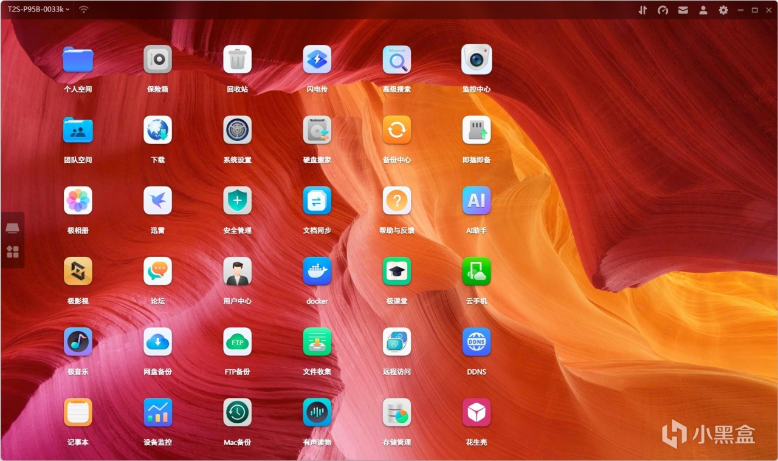Viewport: 778px width, 461px height.
Task: Launch the 迅雷 Xunlei app
Action: coord(157,200)
